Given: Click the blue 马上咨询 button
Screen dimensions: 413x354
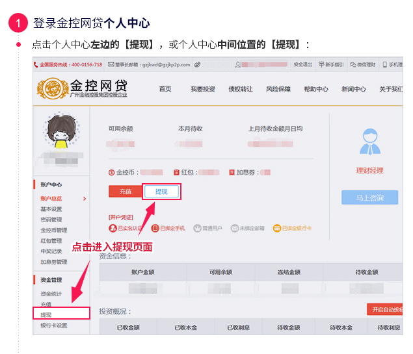Looking at the screenshot, I should click(x=370, y=197).
